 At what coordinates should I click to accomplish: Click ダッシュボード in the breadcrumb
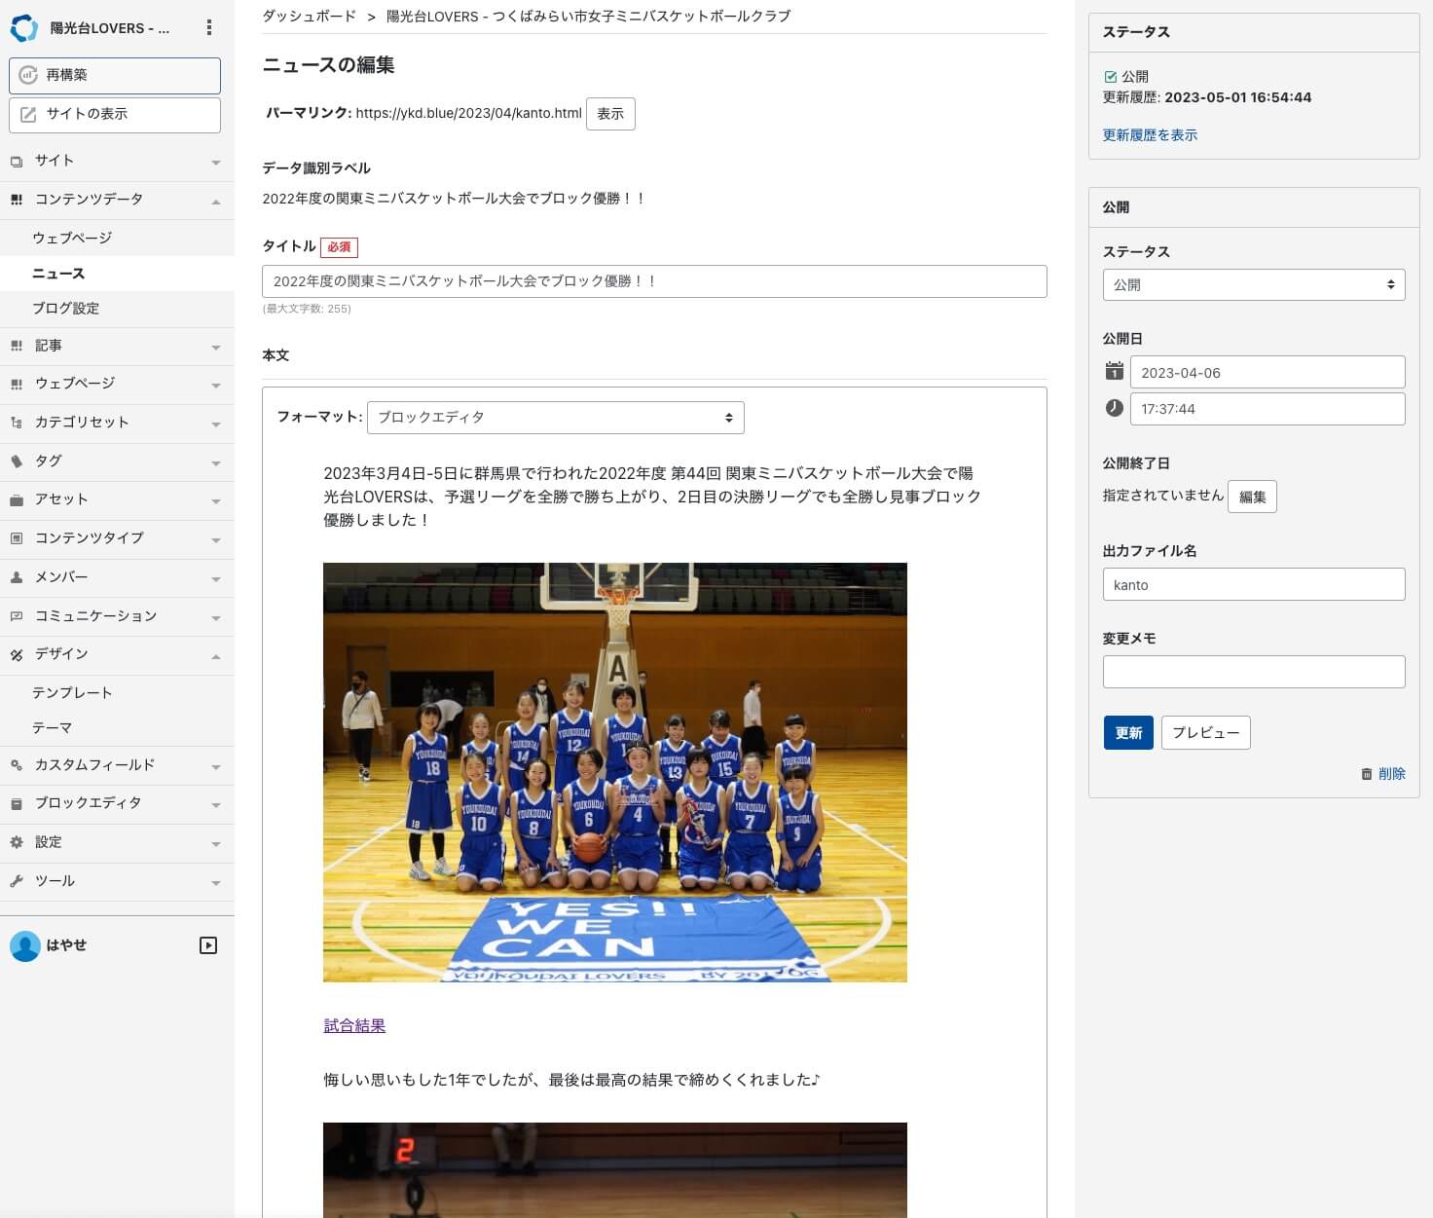pyautogui.click(x=309, y=16)
